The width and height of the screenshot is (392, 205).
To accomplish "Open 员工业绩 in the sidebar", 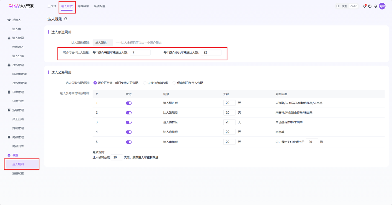I will click(x=18, y=119).
